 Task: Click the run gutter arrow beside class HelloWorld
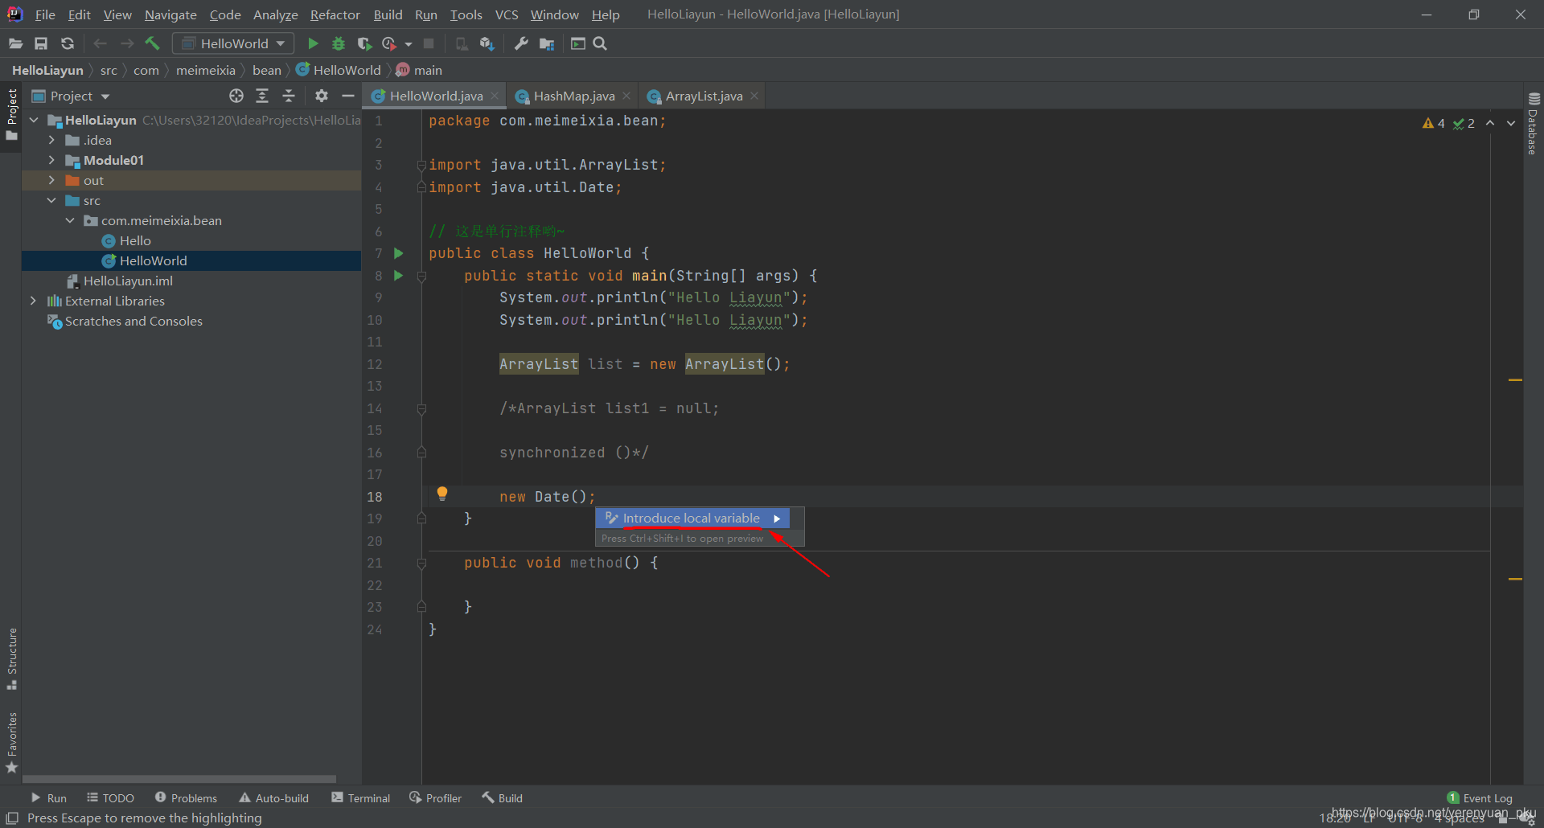(398, 253)
